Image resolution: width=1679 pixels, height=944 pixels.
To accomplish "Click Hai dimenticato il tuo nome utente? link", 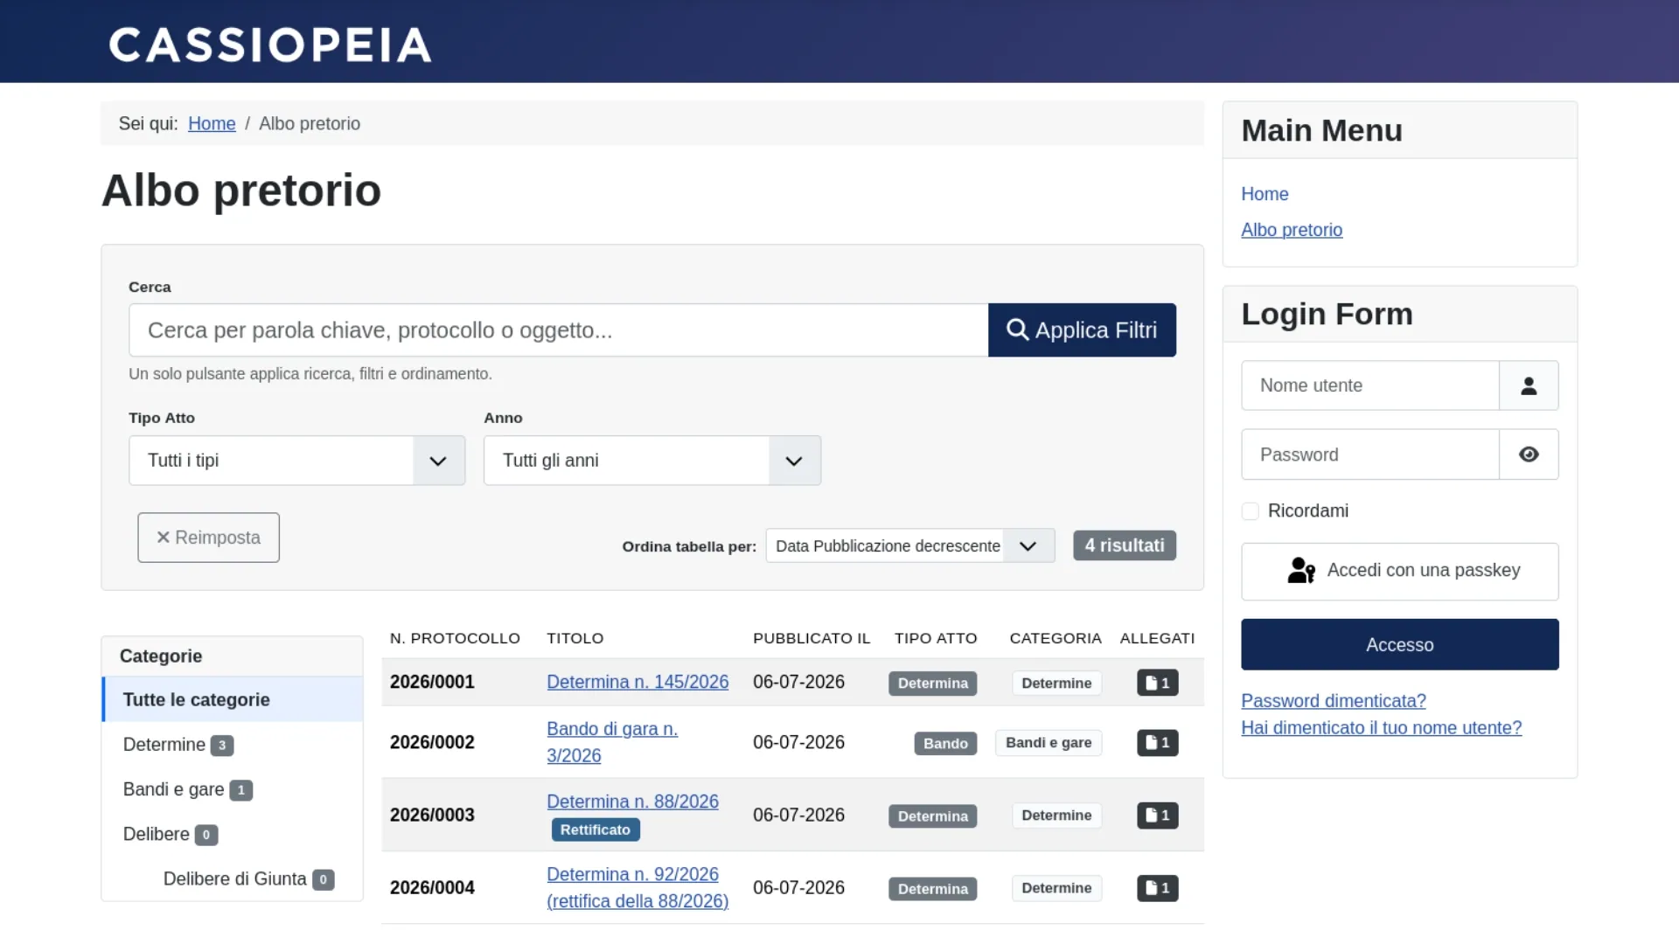I will point(1381,728).
